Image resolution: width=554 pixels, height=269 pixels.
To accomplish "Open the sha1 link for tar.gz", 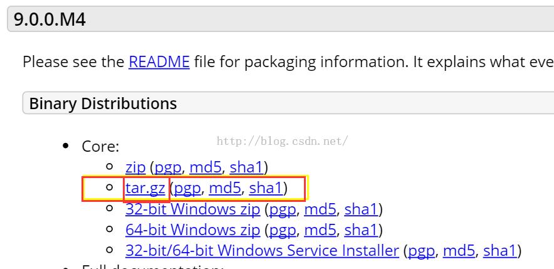I will tap(266, 188).
